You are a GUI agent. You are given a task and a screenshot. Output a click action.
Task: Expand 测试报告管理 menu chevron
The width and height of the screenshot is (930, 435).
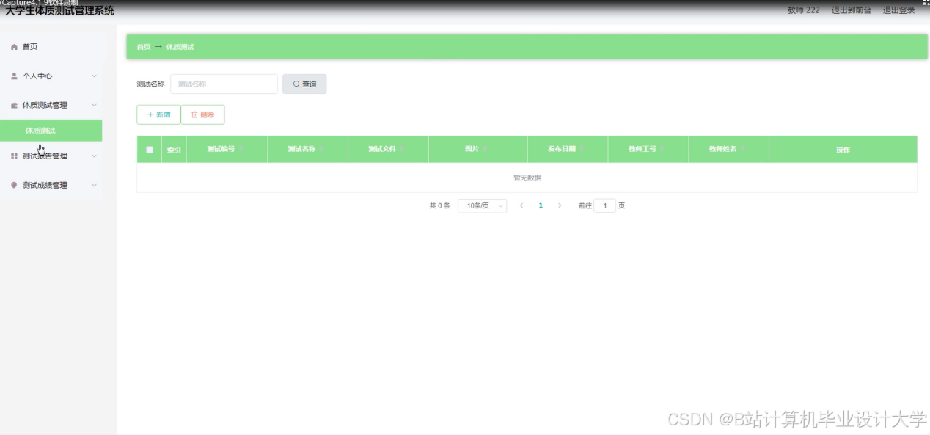click(x=94, y=156)
